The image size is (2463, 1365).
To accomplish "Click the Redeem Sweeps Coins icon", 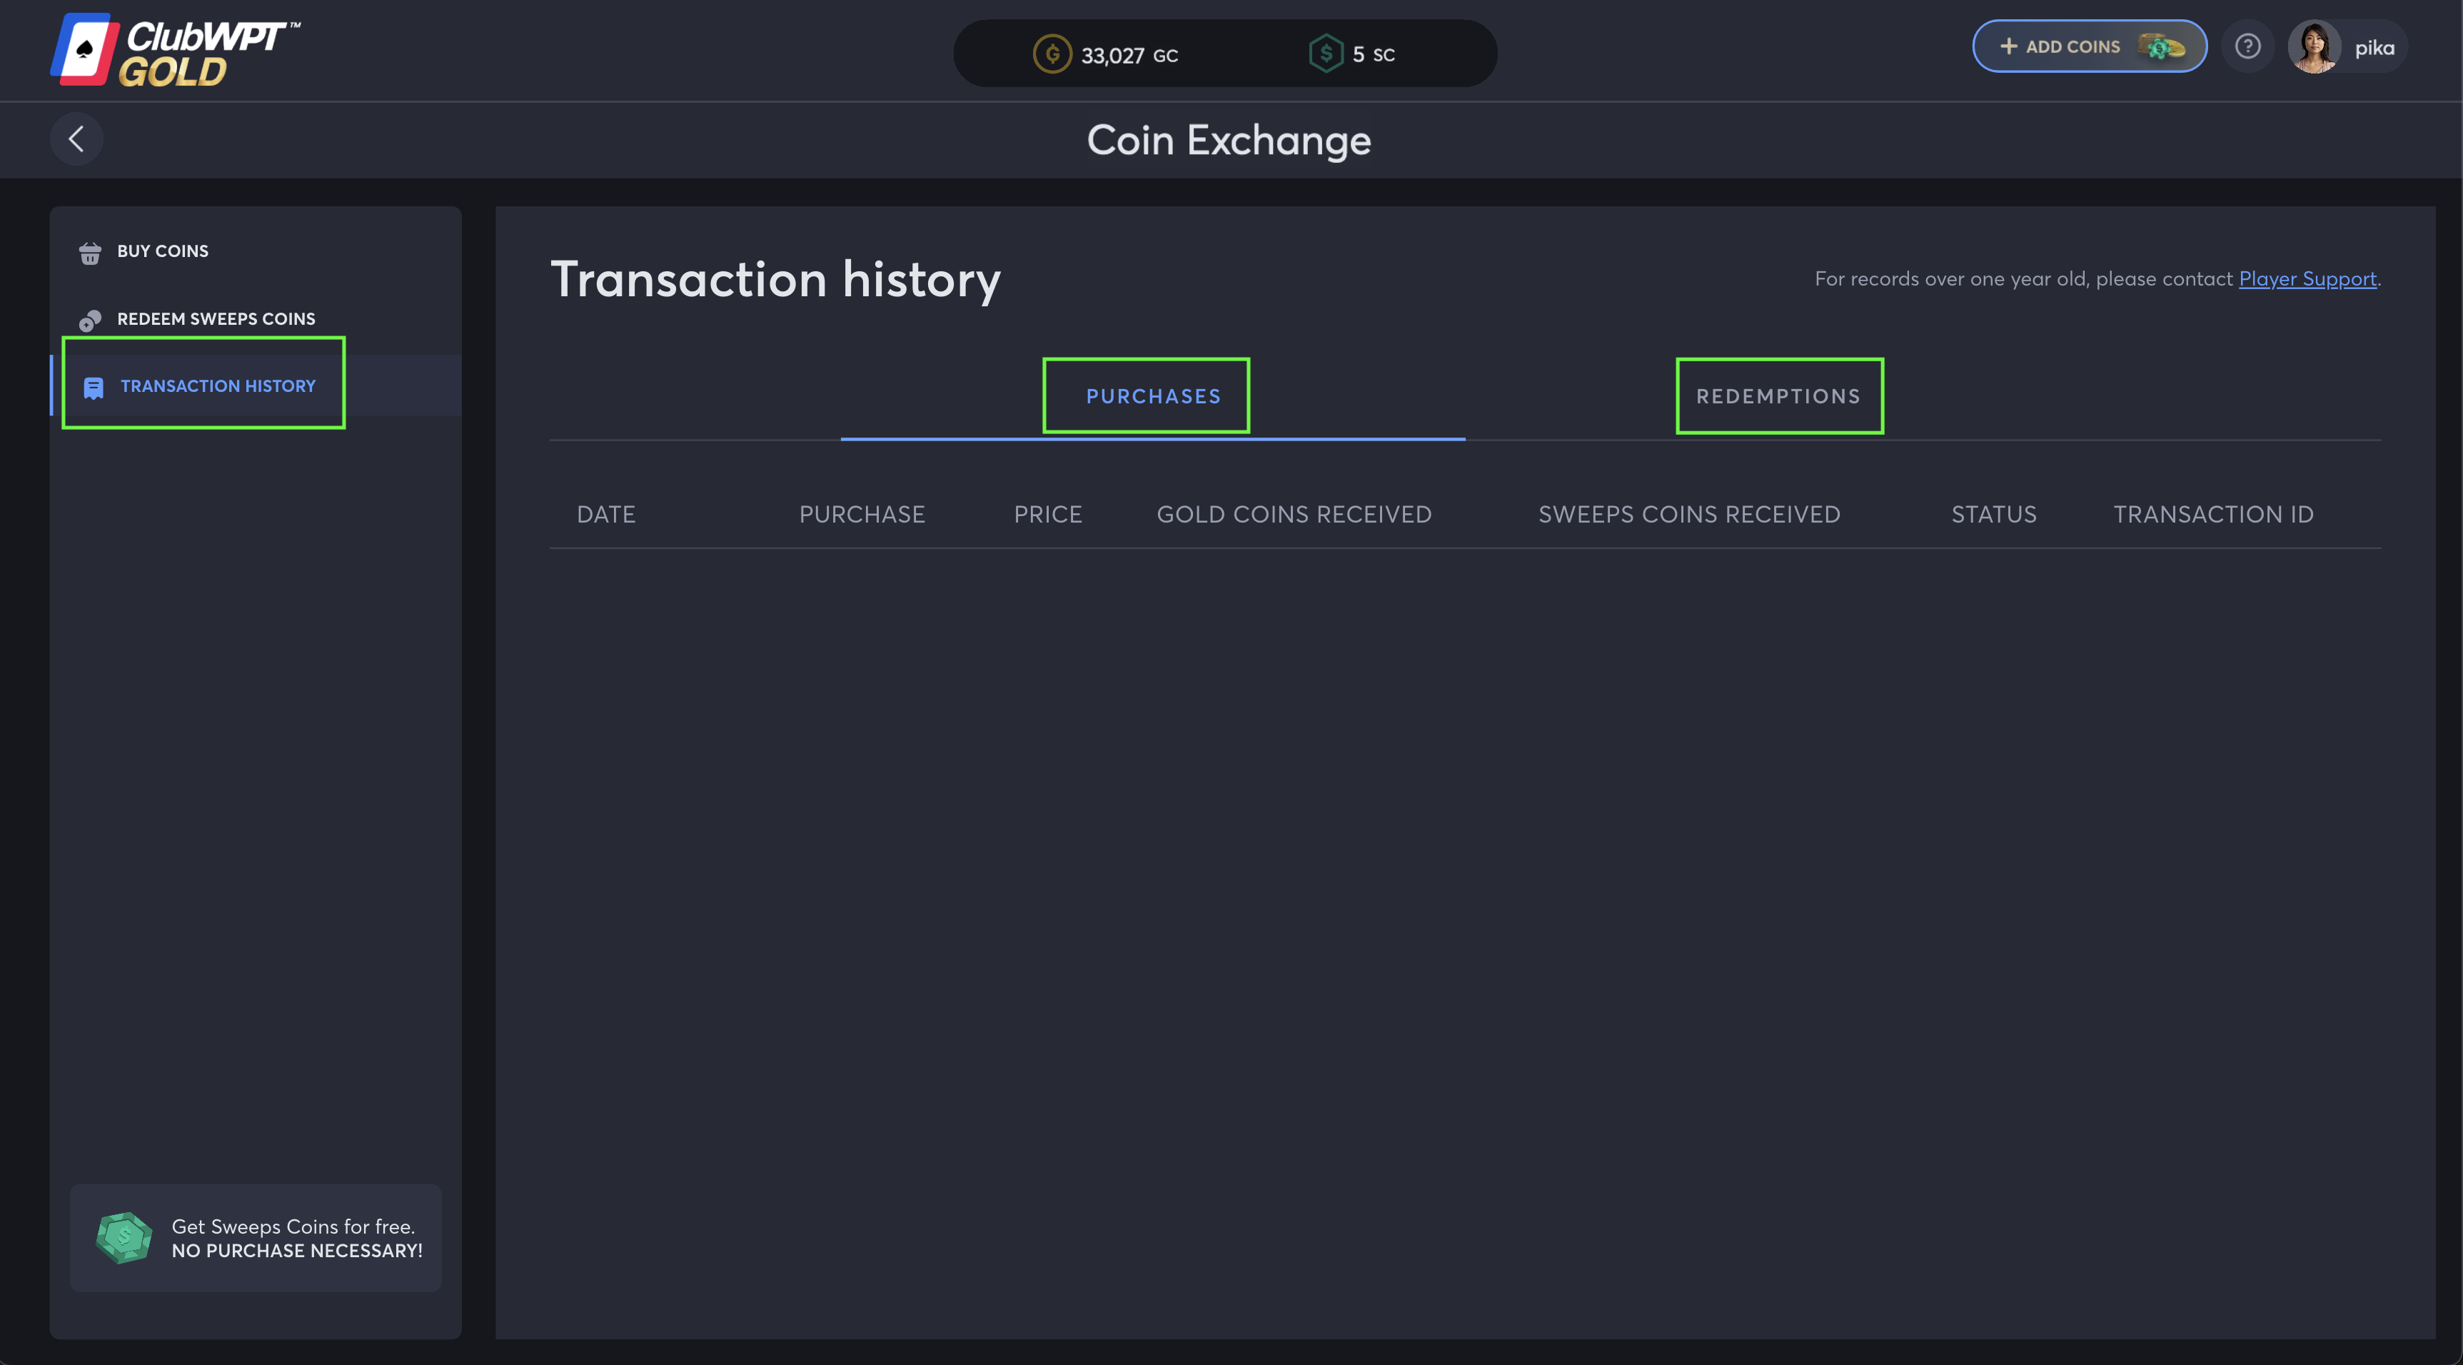I will tap(90, 321).
